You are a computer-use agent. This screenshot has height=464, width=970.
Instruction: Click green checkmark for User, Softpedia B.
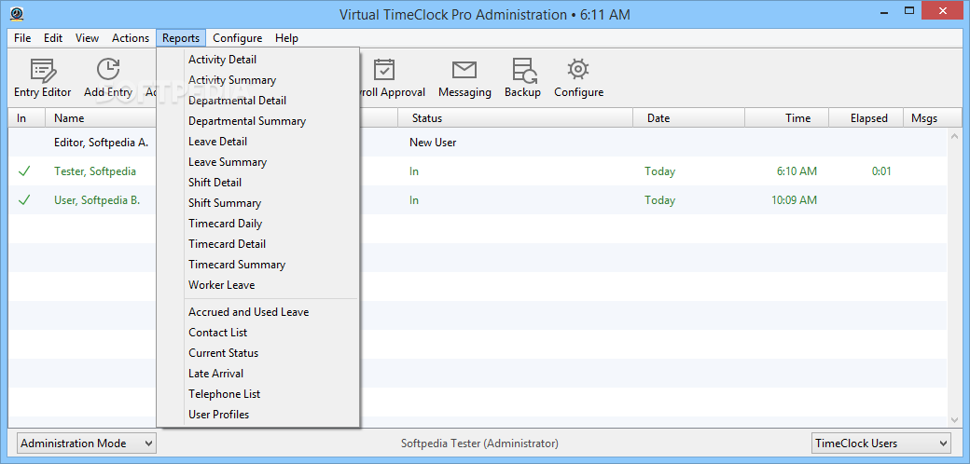pyautogui.click(x=24, y=200)
